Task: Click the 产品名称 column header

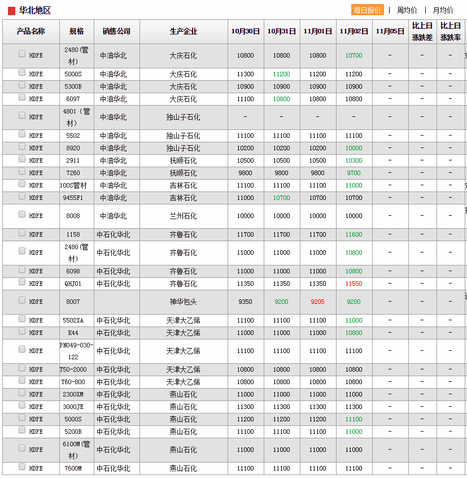Action: tap(31, 32)
